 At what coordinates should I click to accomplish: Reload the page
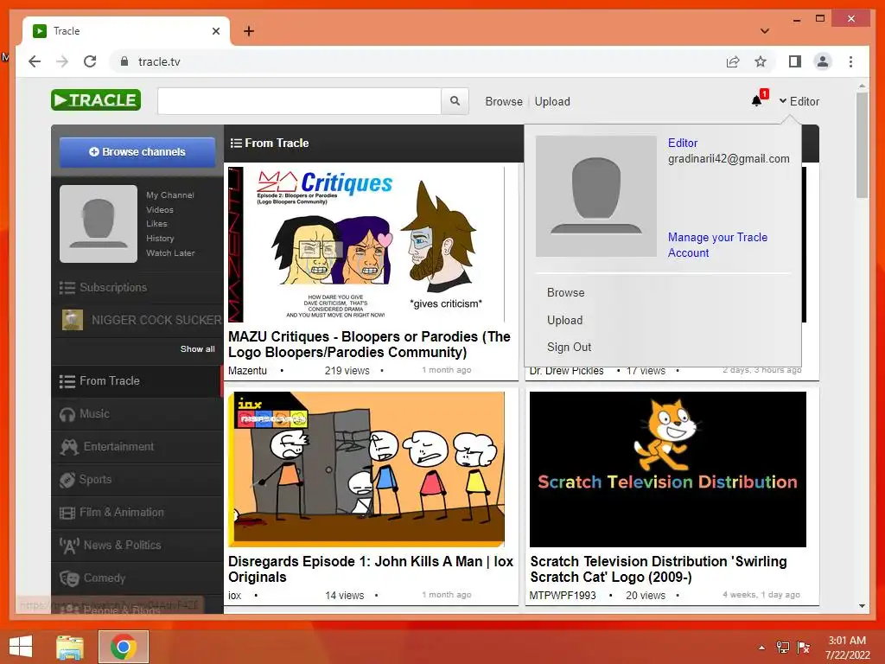click(x=90, y=61)
